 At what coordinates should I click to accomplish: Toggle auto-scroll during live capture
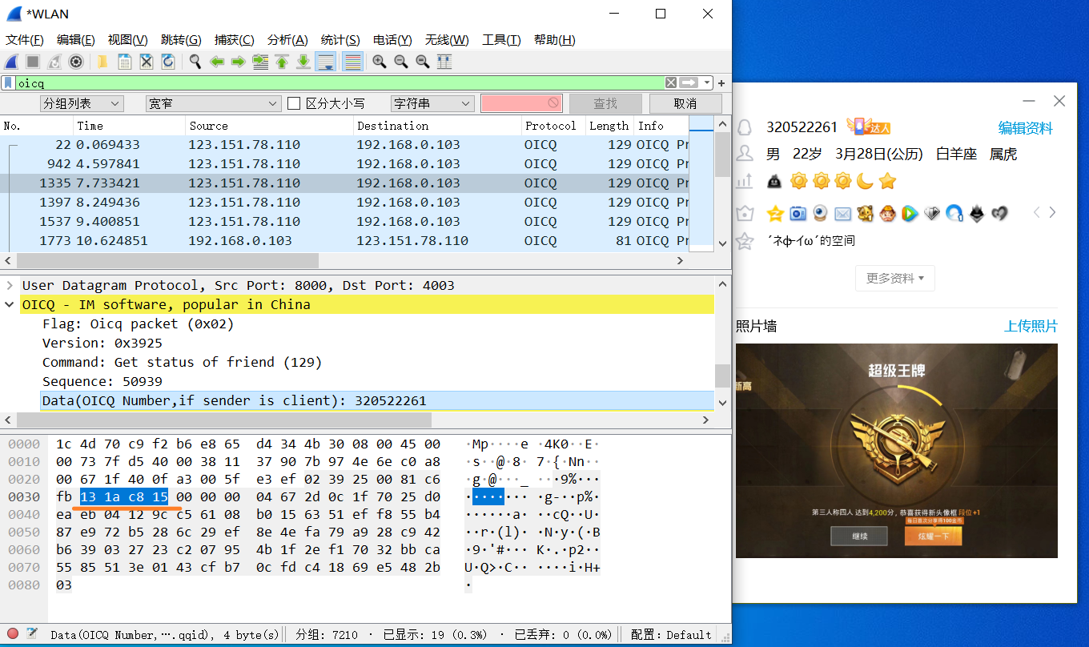point(325,62)
